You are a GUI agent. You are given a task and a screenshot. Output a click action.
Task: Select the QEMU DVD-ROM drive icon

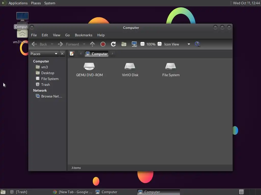pyautogui.click(x=89, y=70)
